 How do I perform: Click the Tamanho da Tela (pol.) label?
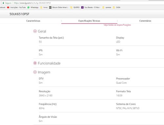(51, 38)
